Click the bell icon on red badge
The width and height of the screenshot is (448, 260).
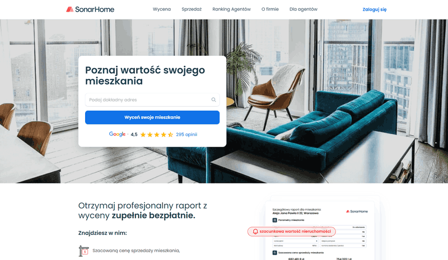tap(255, 231)
